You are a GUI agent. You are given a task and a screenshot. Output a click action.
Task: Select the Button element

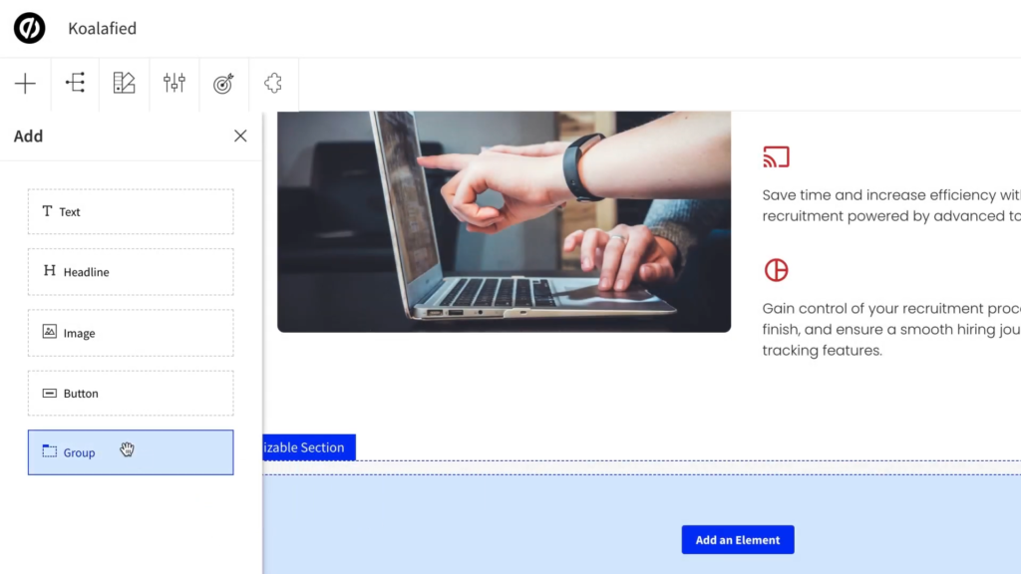[131, 393]
